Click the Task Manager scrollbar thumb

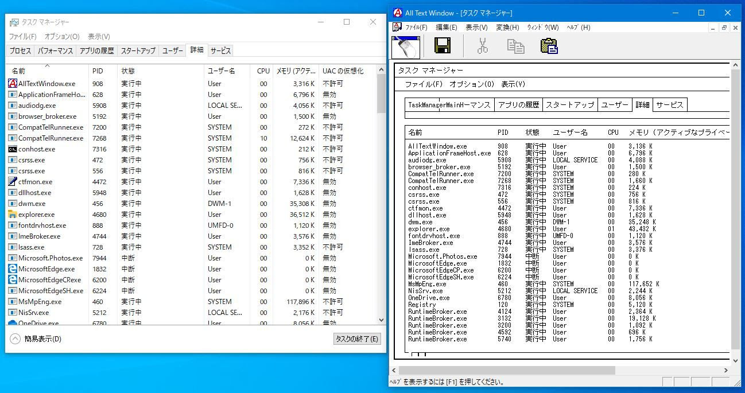pos(382,94)
